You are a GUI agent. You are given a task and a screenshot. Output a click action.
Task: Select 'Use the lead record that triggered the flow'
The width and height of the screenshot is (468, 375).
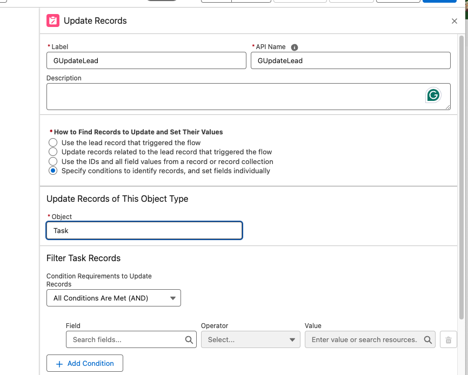(53, 143)
